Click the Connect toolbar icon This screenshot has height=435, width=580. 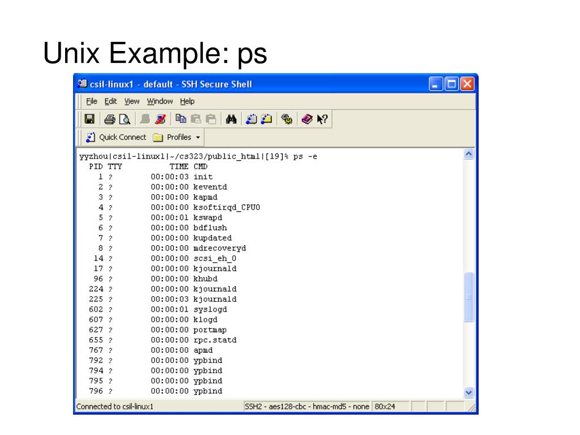(x=145, y=119)
